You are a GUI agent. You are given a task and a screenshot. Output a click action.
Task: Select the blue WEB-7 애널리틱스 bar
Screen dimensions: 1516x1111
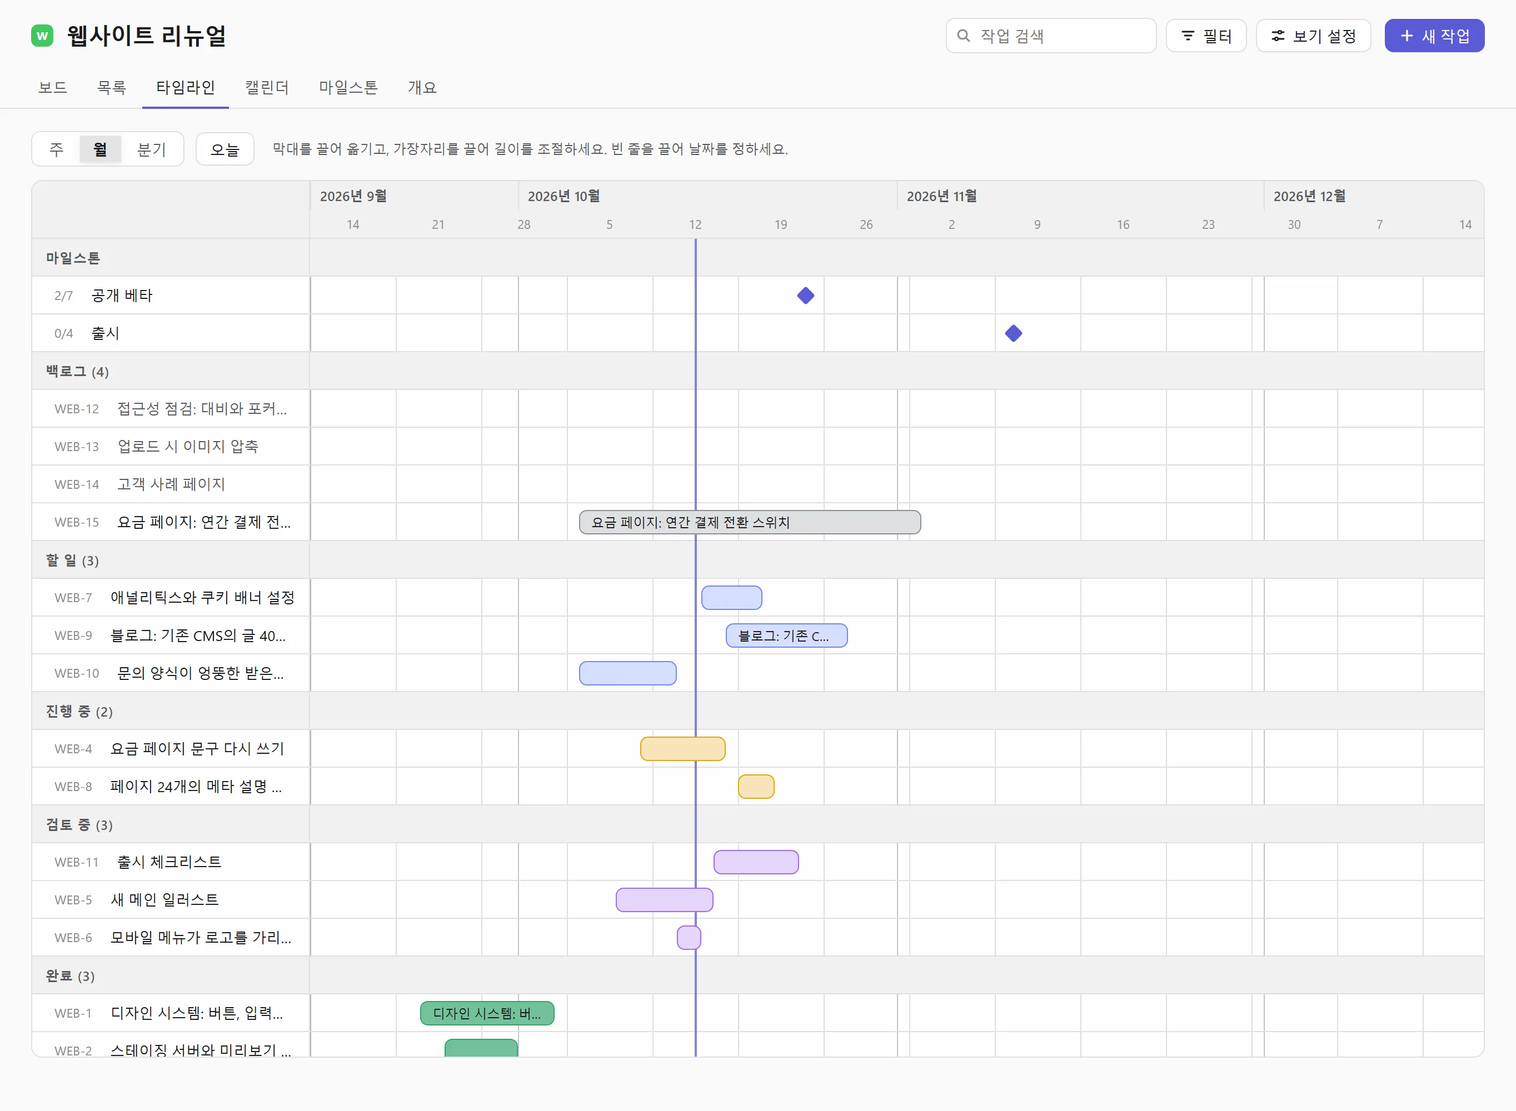[732, 597]
